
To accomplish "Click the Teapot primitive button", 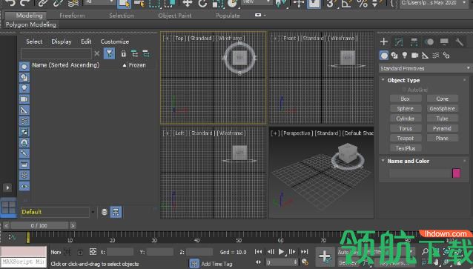I will pyautogui.click(x=405, y=139).
